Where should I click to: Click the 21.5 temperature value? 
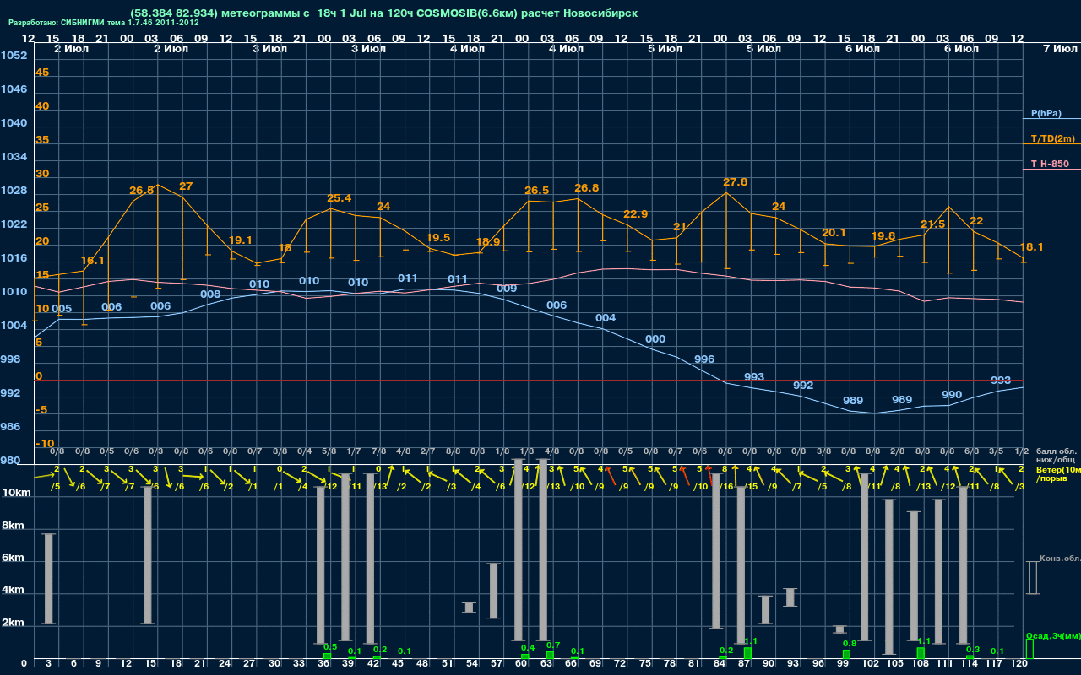click(932, 224)
